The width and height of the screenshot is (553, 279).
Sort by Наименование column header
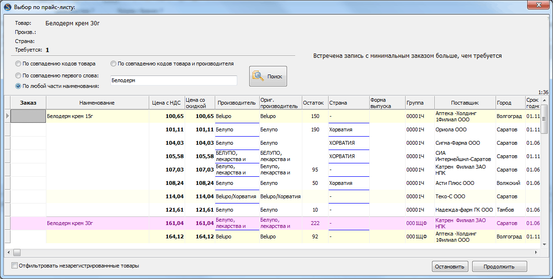coord(97,103)
